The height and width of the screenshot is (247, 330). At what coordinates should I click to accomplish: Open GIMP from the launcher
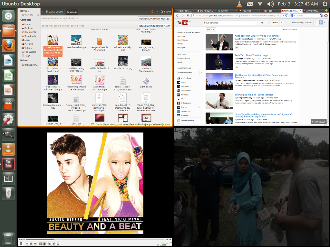8,134
